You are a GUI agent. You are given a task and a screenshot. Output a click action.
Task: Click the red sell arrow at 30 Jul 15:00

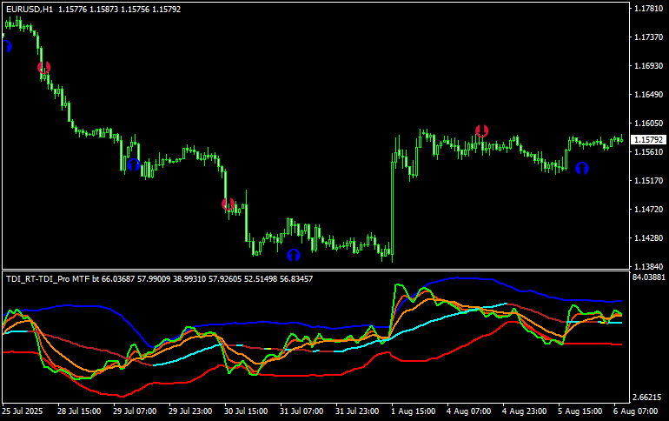pos(229,204)
